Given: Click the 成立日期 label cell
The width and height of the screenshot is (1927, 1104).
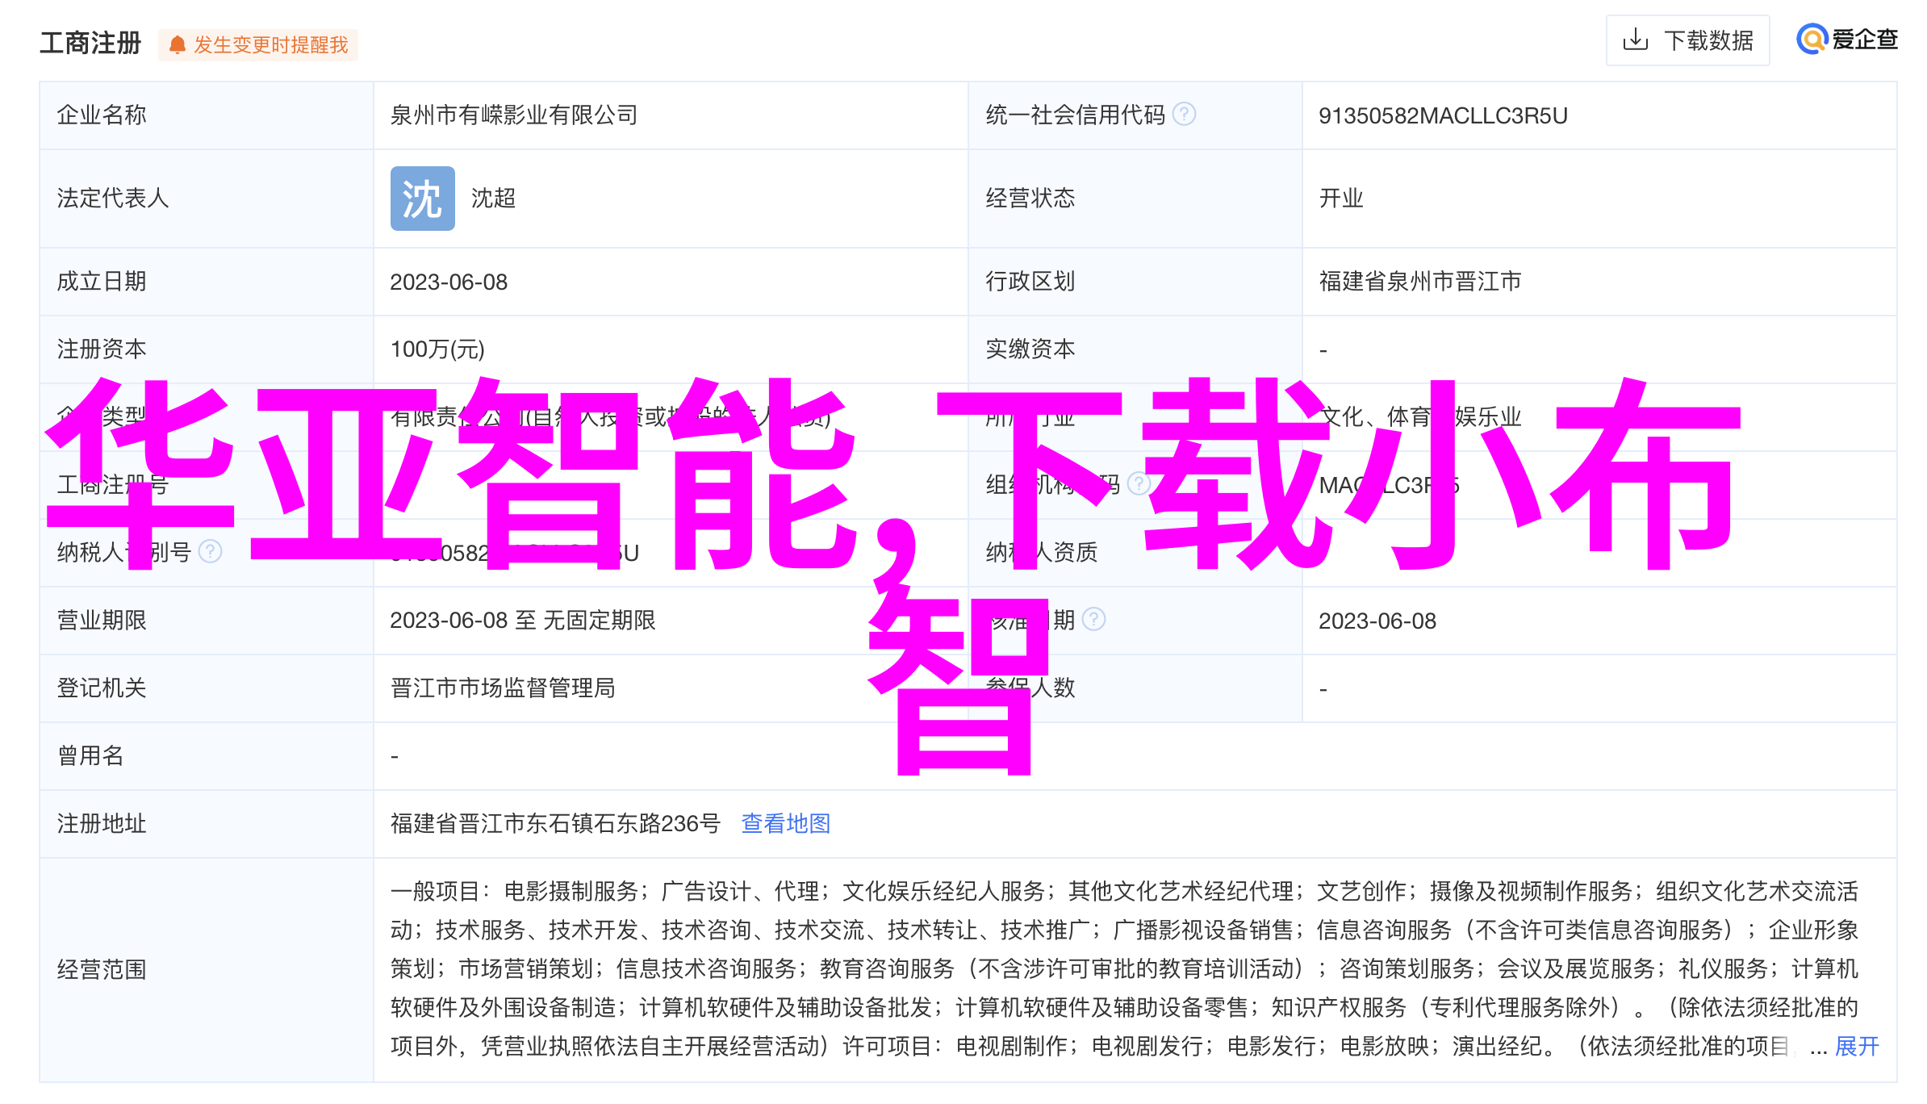Looking at the screenshot, I should pos(207,282).
